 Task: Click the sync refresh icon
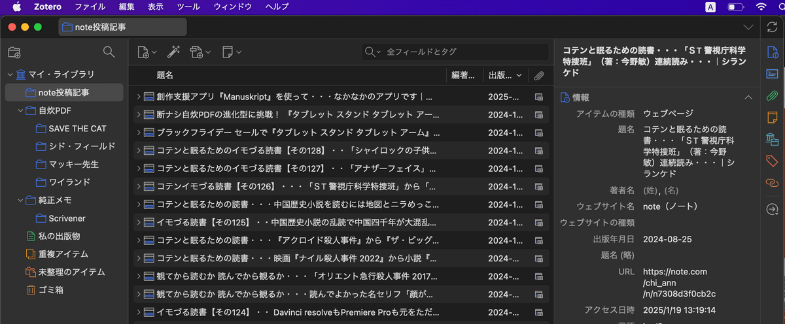coord(772,27)
